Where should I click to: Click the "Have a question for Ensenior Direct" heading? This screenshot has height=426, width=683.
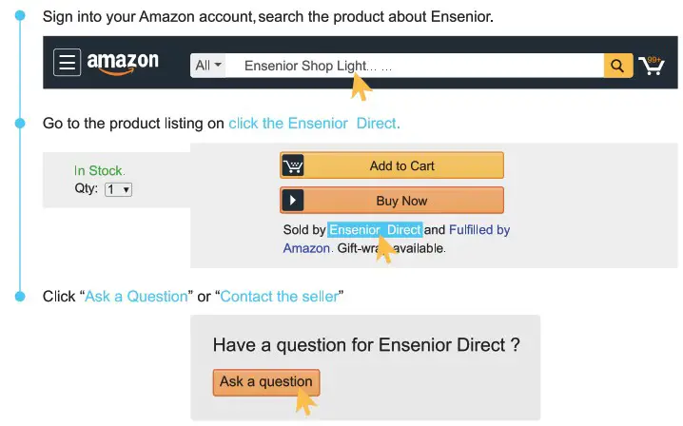click(x=365, y=344)
